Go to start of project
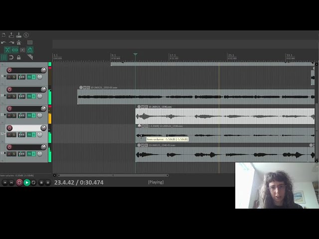 tap(5, 183)
